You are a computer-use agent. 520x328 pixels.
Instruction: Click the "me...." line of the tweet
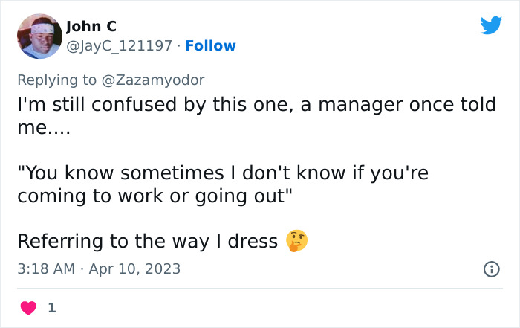(43, 127)
